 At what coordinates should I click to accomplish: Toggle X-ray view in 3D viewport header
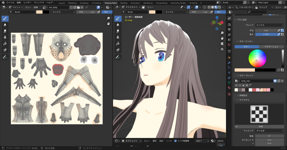(x=204, y=7)
